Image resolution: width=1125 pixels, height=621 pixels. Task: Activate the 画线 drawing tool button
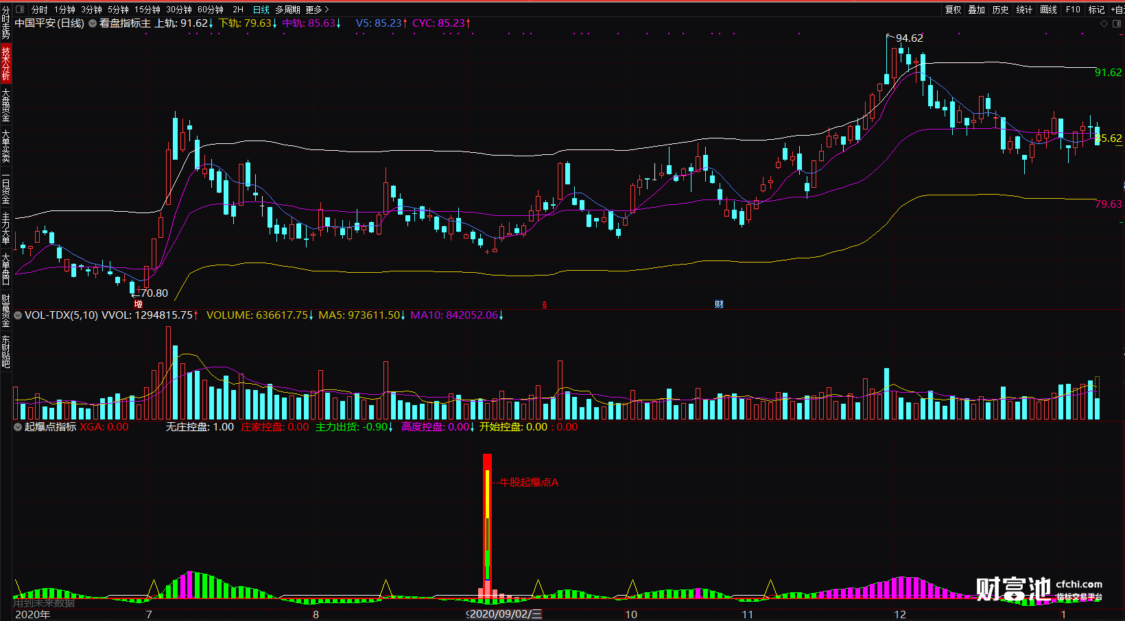click(1049, 10)
